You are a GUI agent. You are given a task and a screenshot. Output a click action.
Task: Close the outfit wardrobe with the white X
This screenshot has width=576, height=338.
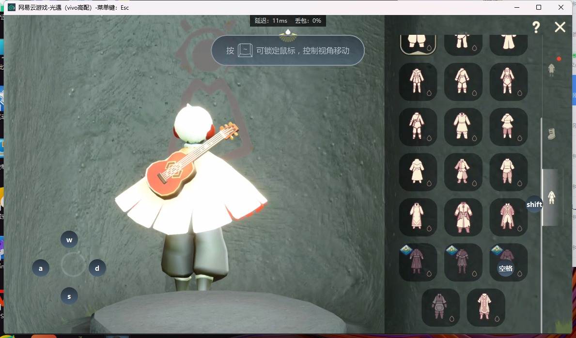click(x=560, y=27)
